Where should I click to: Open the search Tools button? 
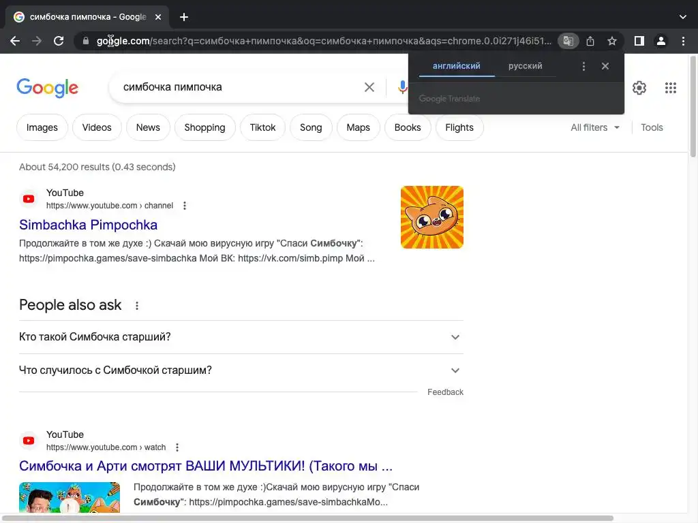point(652,127)
